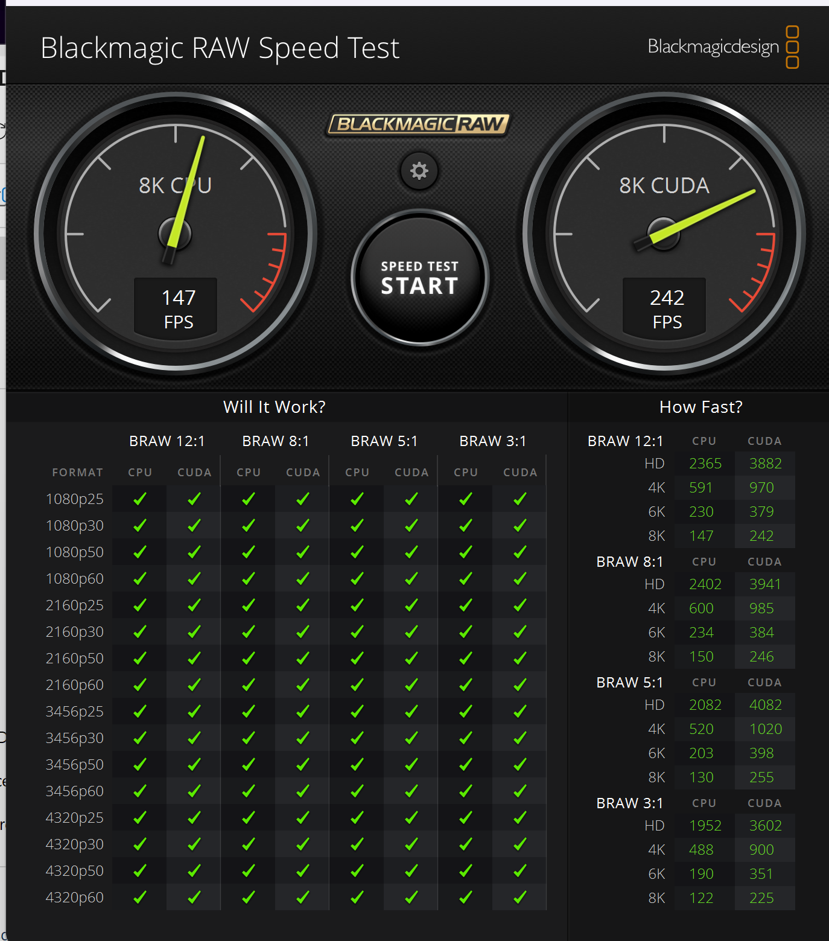Image resolution: width=829 pixels, height=941 pixels.
Task: Open settings with the gear icon
Action: pos(419,171)
